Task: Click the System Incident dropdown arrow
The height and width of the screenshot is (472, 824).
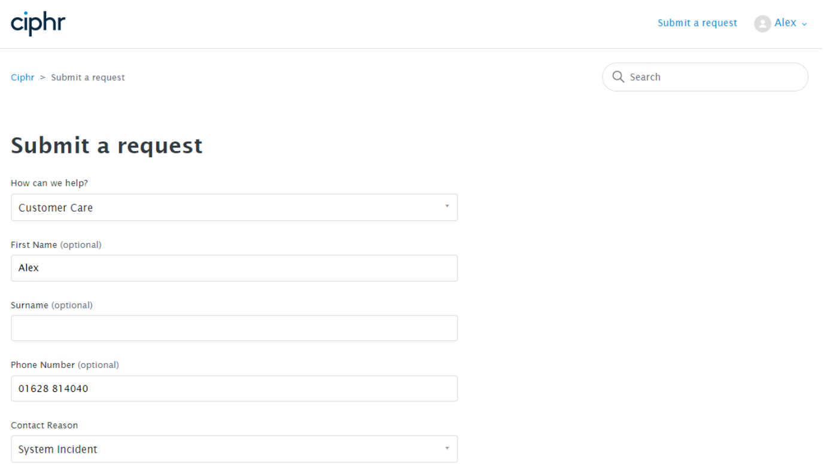Action: pyautogui.click(x=446, y=448)
